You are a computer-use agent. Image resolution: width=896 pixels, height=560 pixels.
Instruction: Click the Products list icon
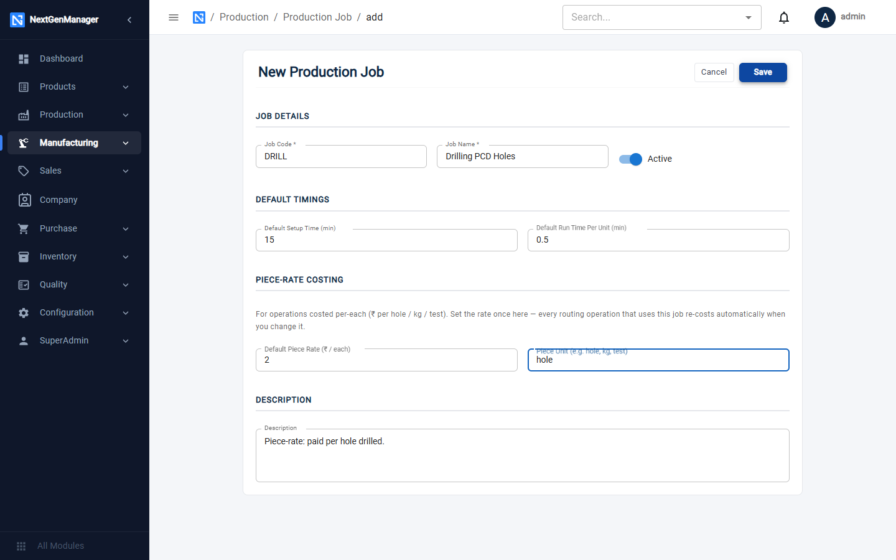pos(24,87)
